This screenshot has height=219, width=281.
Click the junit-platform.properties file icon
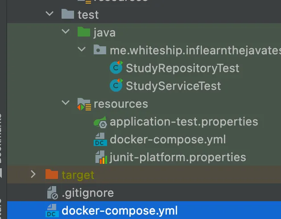coord(100,157)
